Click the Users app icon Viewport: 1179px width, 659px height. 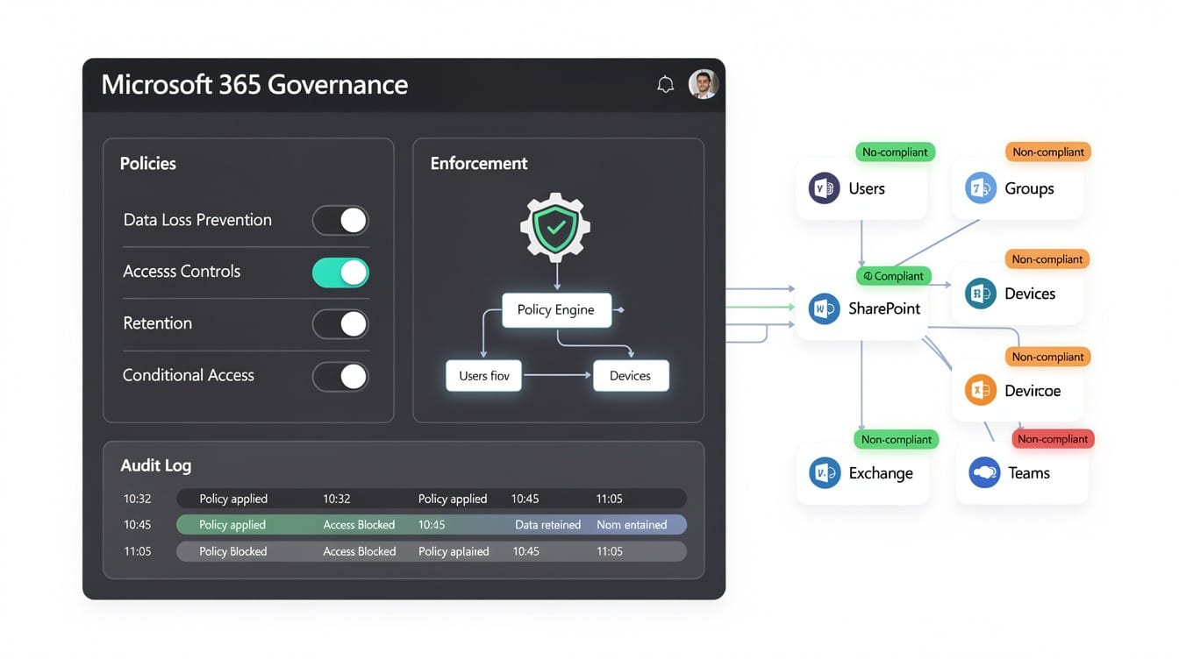[x=824, y=188]
